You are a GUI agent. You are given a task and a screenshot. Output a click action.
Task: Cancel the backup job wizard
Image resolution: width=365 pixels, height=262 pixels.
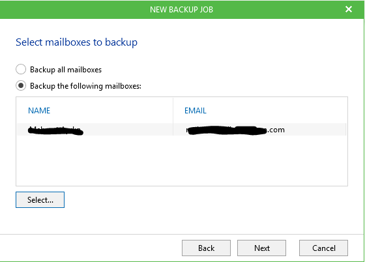click(323, 248)
